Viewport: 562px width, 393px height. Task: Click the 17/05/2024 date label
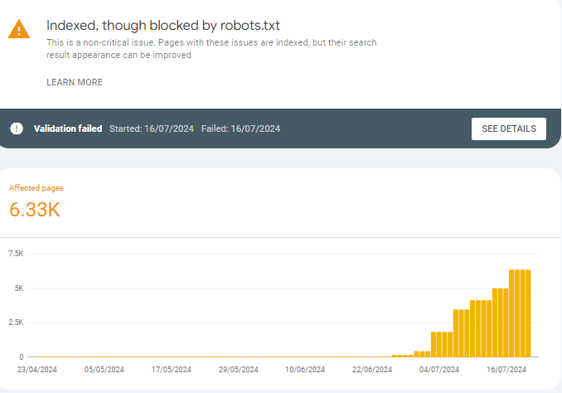pyautogui.click(x=171, y=369)
